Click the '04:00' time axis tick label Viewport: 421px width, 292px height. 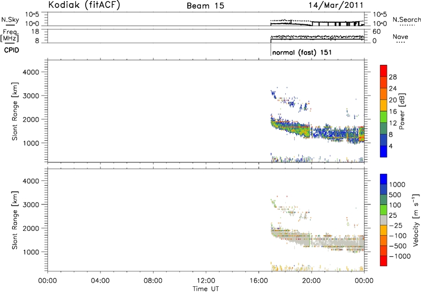pyautogui.click(x=101, y=281)
